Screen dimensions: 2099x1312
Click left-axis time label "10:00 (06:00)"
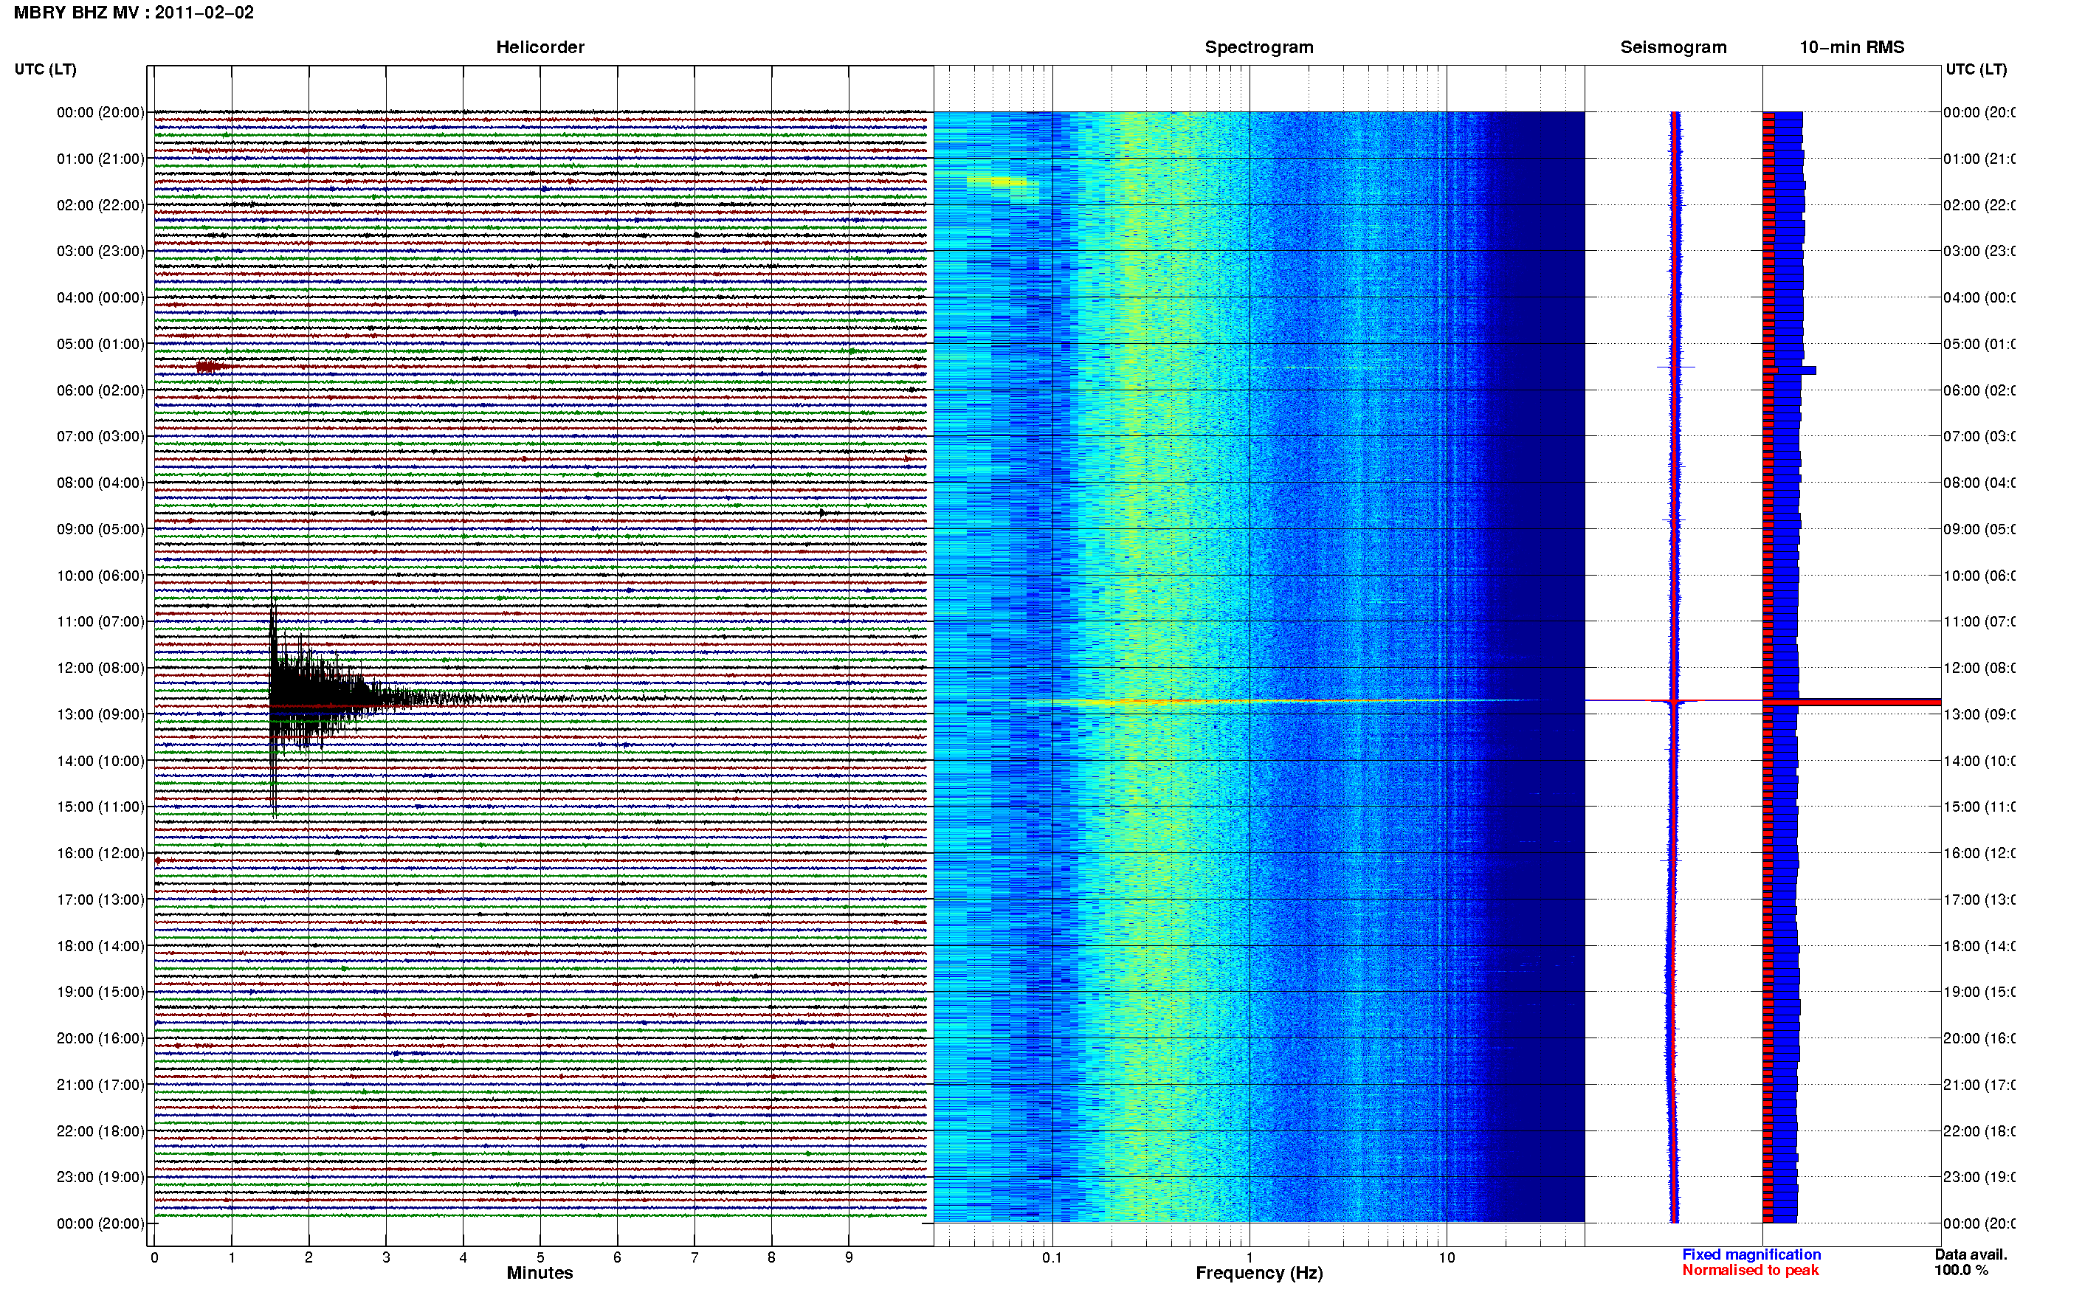100,576
